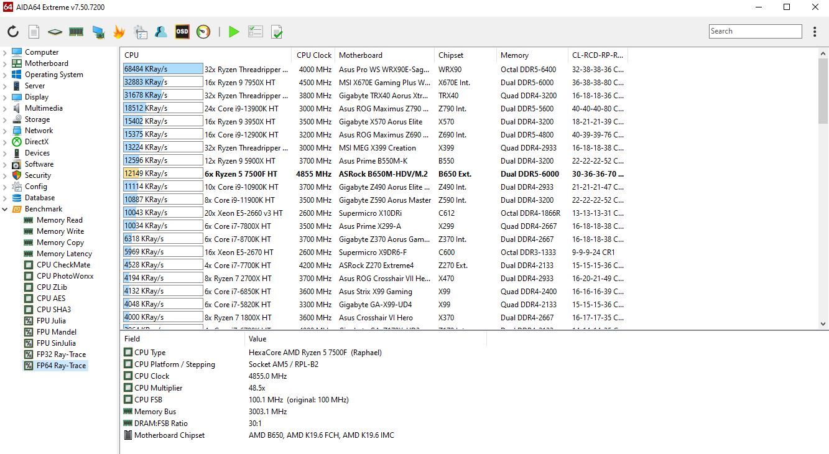Image resolution: width=829 pixels, height=454 pixels.
Task: Open the gear with checklist toolbar icon
Action: coord(141,32)
